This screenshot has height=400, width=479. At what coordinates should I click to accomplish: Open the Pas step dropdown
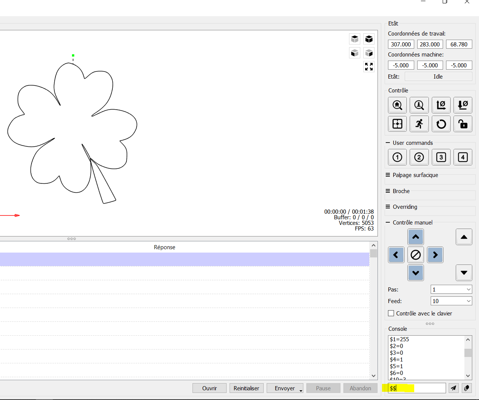point(451,289)
